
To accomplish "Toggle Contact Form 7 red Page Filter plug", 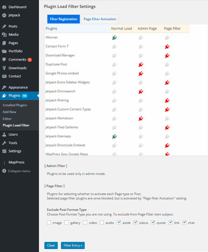I will pos(167,47).
